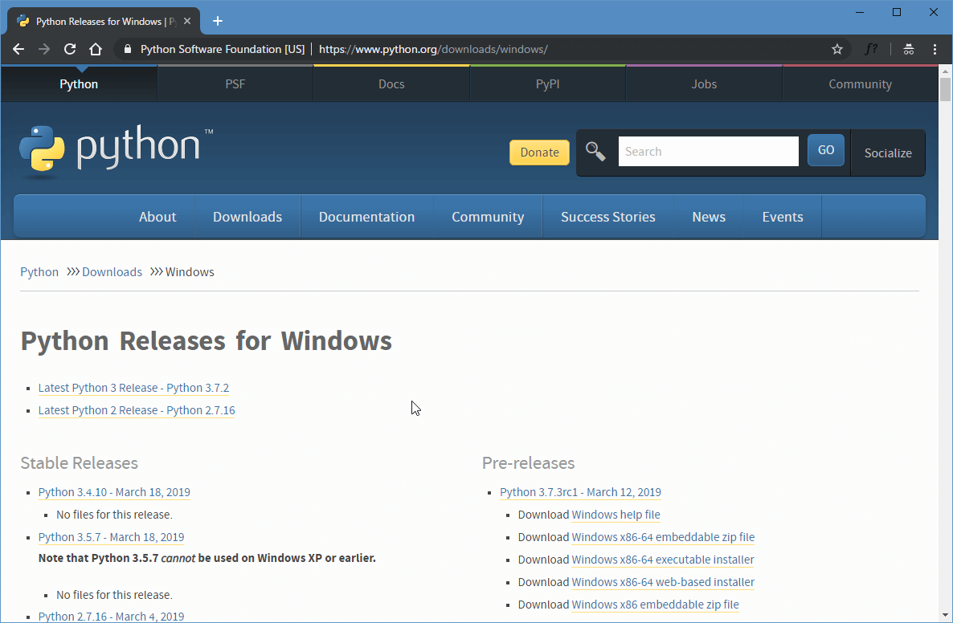Focus the Search input field
953x623 pixels.
pyautogui.click(x=707, y=151)
